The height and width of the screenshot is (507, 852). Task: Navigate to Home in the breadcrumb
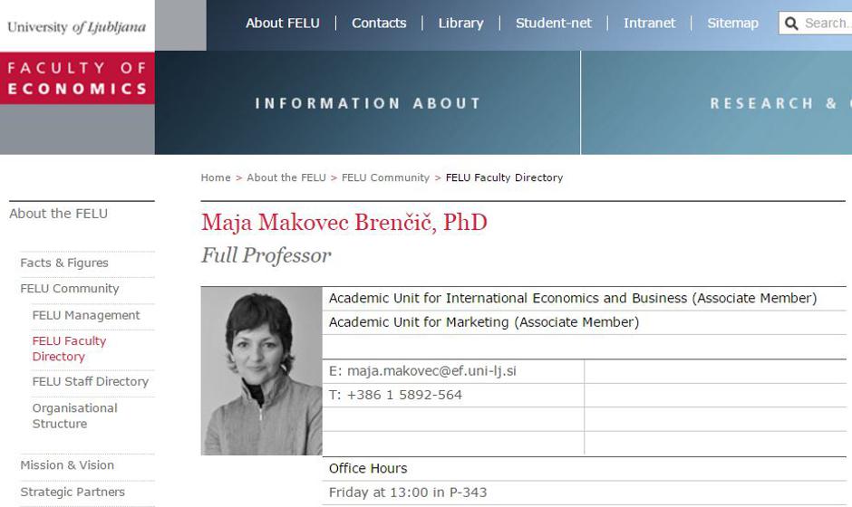tap(216, 177)
